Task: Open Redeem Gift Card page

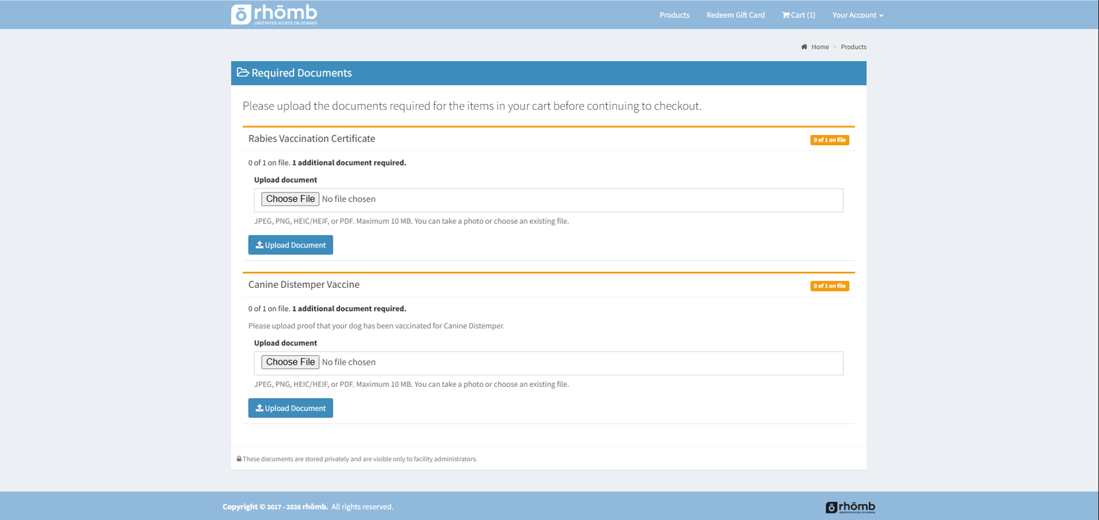Action: [735, 15]
